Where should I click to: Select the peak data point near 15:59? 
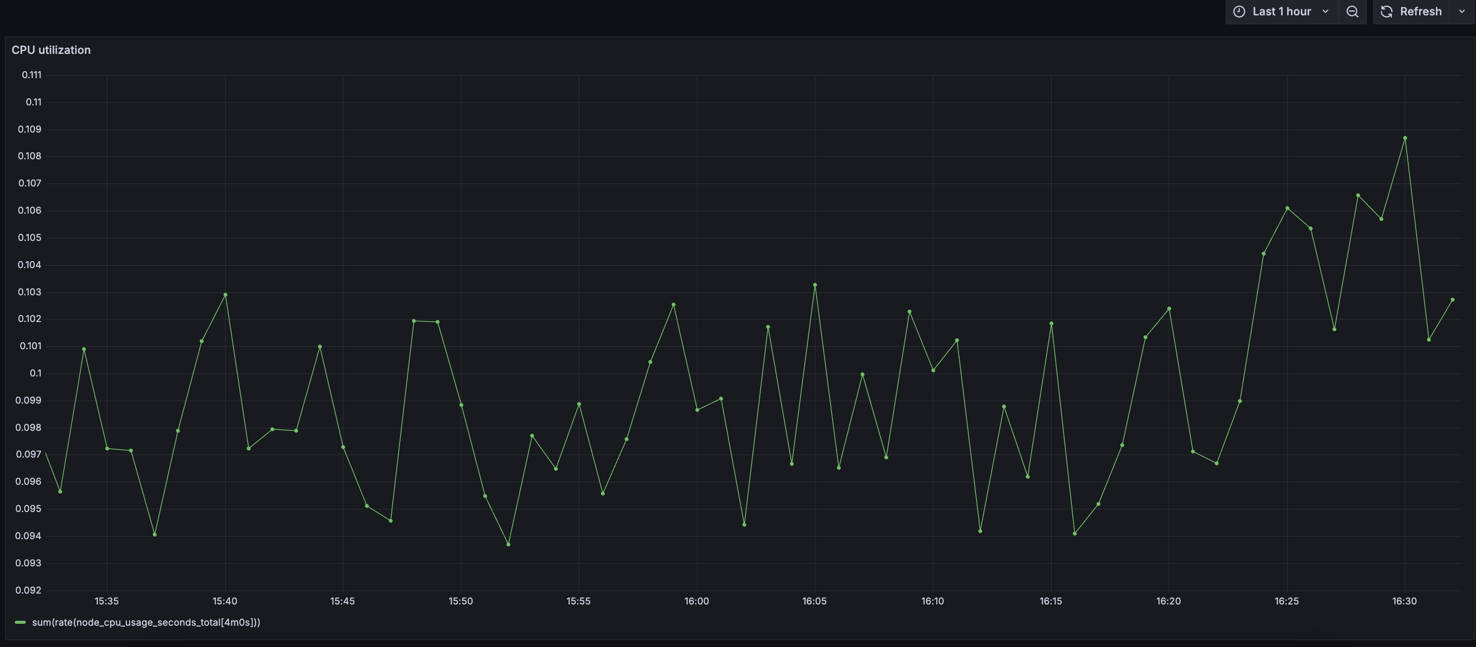673,304
